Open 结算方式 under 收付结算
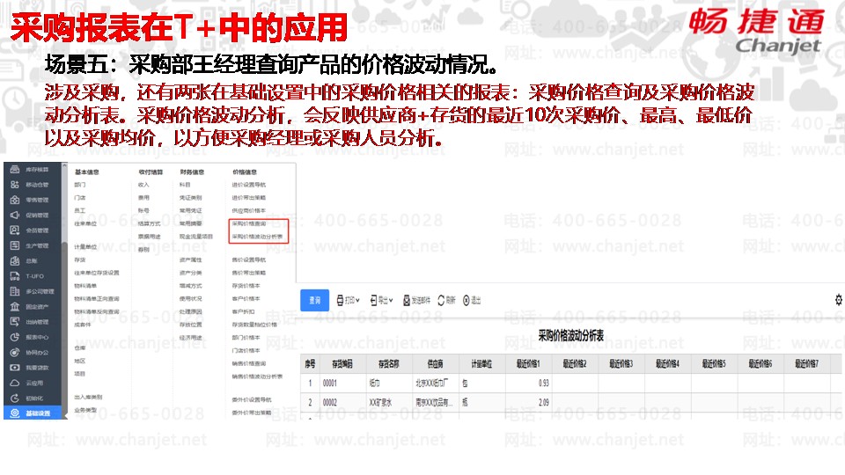This screenshot has height=475, width=845. (150, 223)
